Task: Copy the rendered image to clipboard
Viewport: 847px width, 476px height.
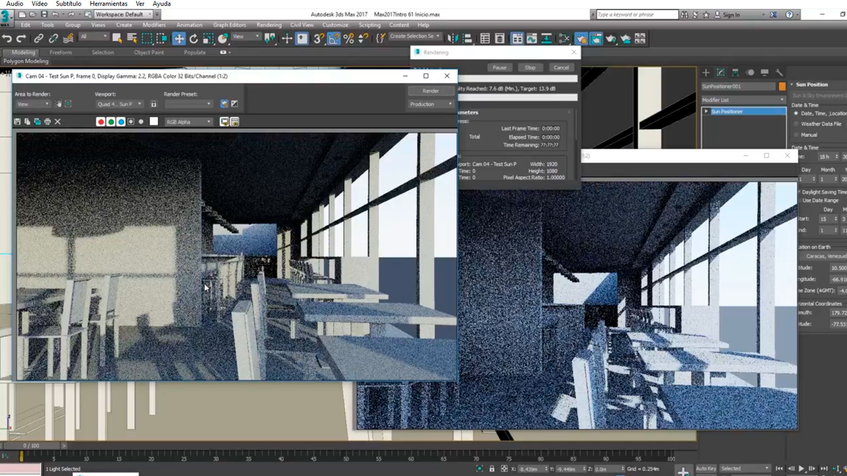Action: (x=27, y=122)
